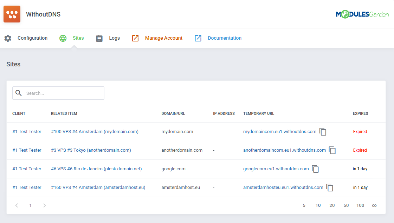The width and height of the screenshot is (394, 223).
Task: Click the WithoutDNS orange logo icon
Action: (x=12, y=14)
